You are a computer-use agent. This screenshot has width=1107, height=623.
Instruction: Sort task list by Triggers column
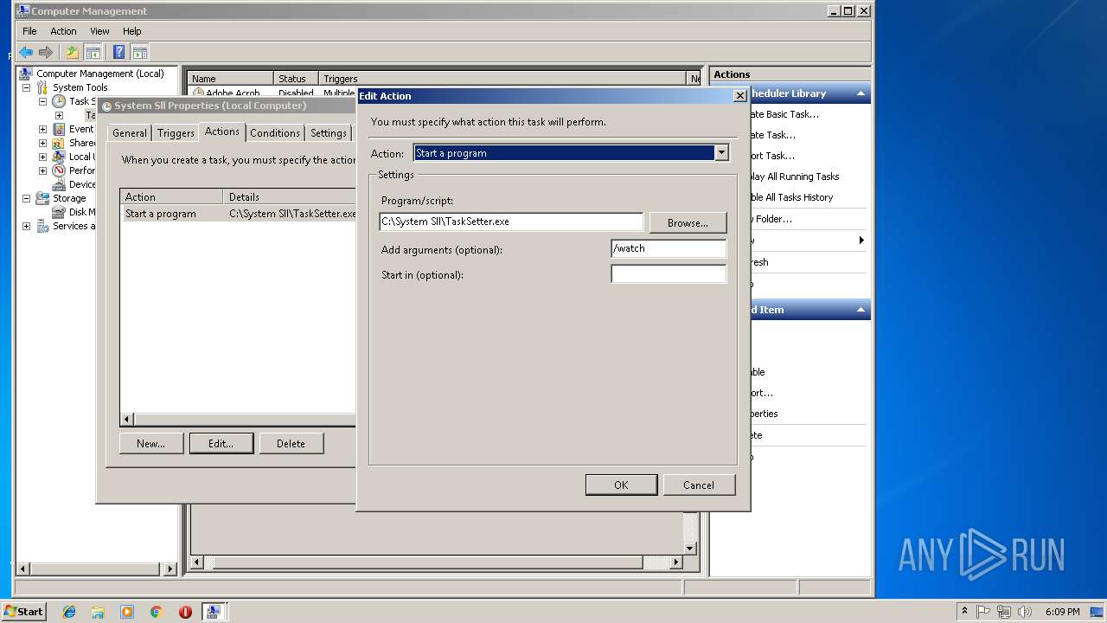tap(502, 79)
